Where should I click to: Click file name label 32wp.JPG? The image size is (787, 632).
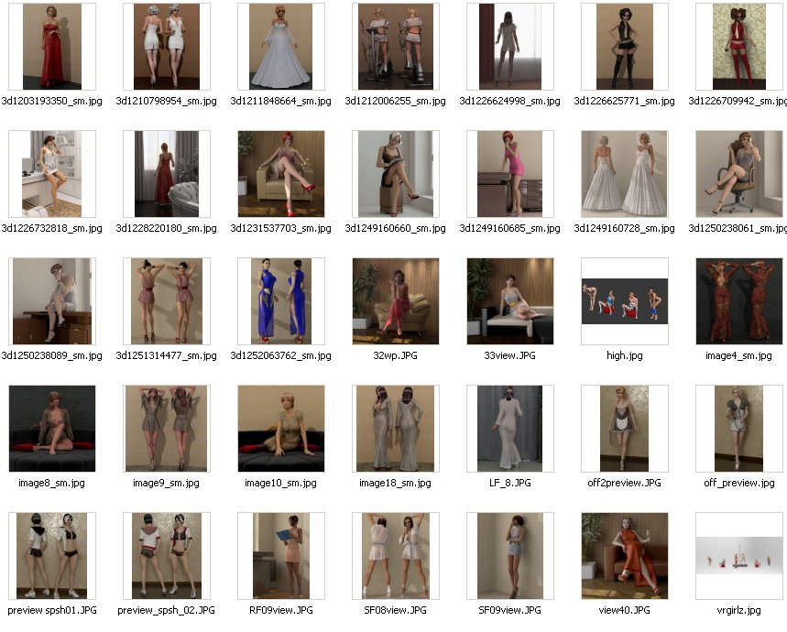click(x=396, y=356)
